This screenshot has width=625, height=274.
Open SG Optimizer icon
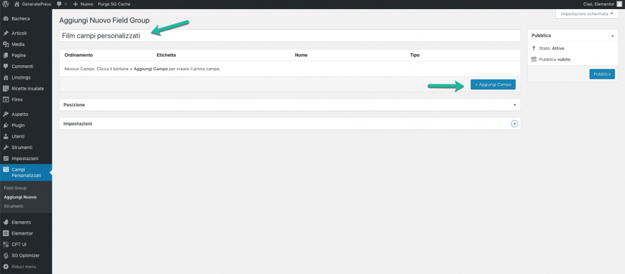[x=5, y=255]
